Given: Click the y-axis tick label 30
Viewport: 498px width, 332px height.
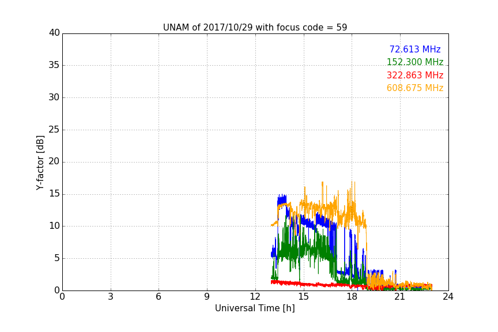Looking at the screenshot, I should click(x=54, y=97).
